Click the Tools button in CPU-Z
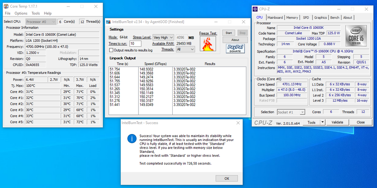This screenshot has width=377, height=188. 311,122
